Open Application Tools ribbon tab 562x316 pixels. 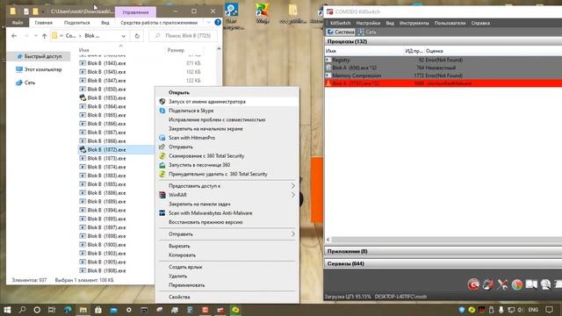[x=159, y=23]
